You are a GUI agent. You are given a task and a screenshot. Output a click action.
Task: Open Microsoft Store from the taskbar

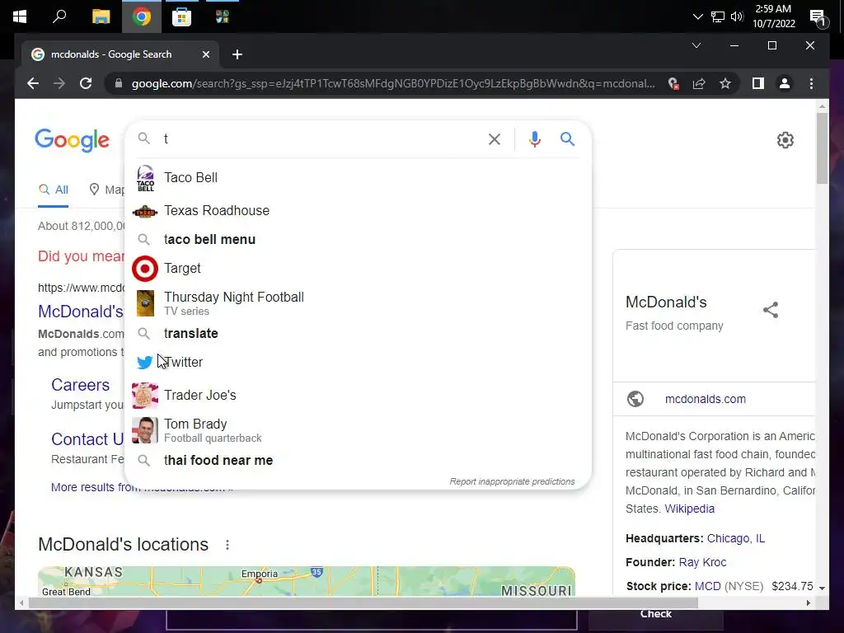[x=181, y=16]
